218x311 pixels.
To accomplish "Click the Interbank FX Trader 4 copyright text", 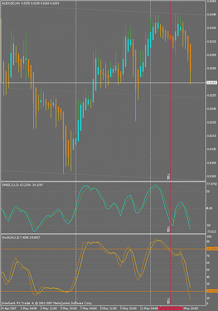I will pos(47,303).
